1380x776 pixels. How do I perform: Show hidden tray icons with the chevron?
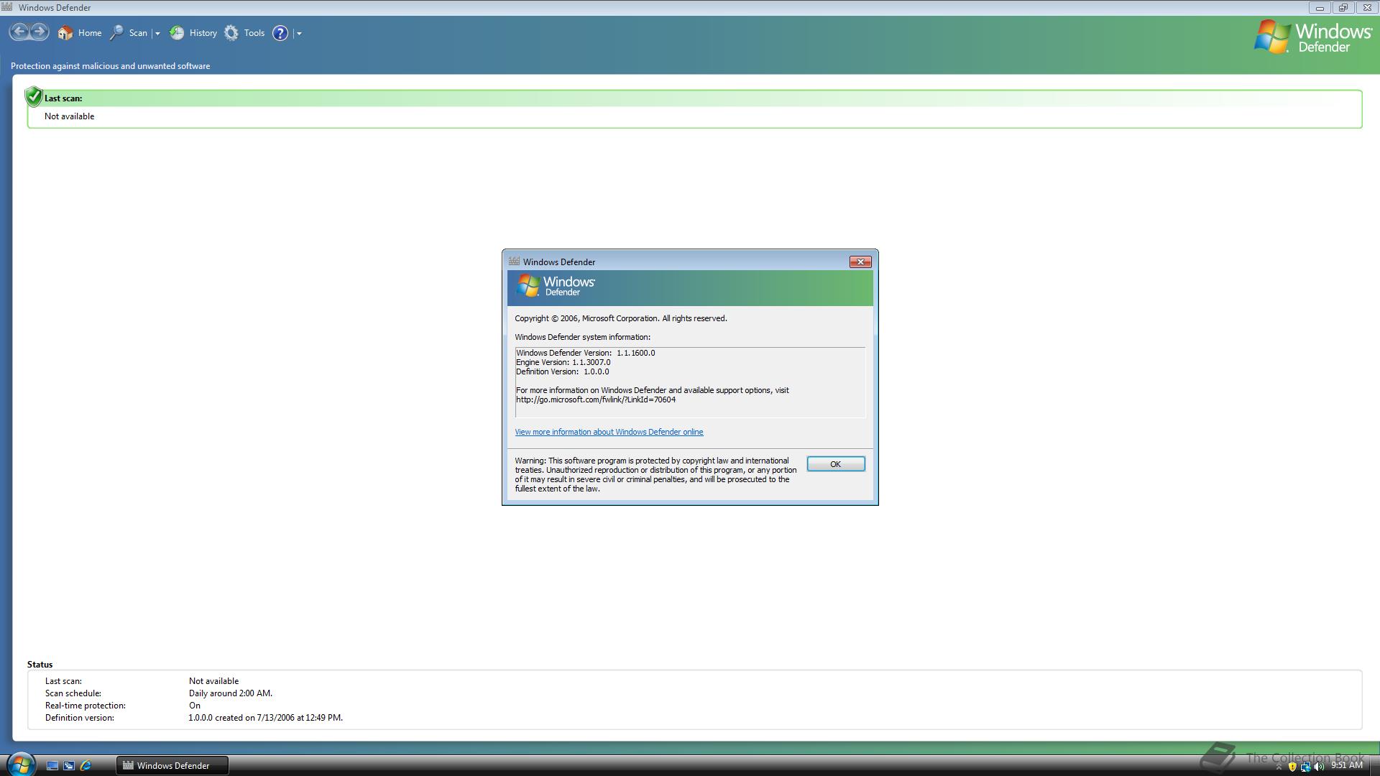click(x=1279, y=767)
